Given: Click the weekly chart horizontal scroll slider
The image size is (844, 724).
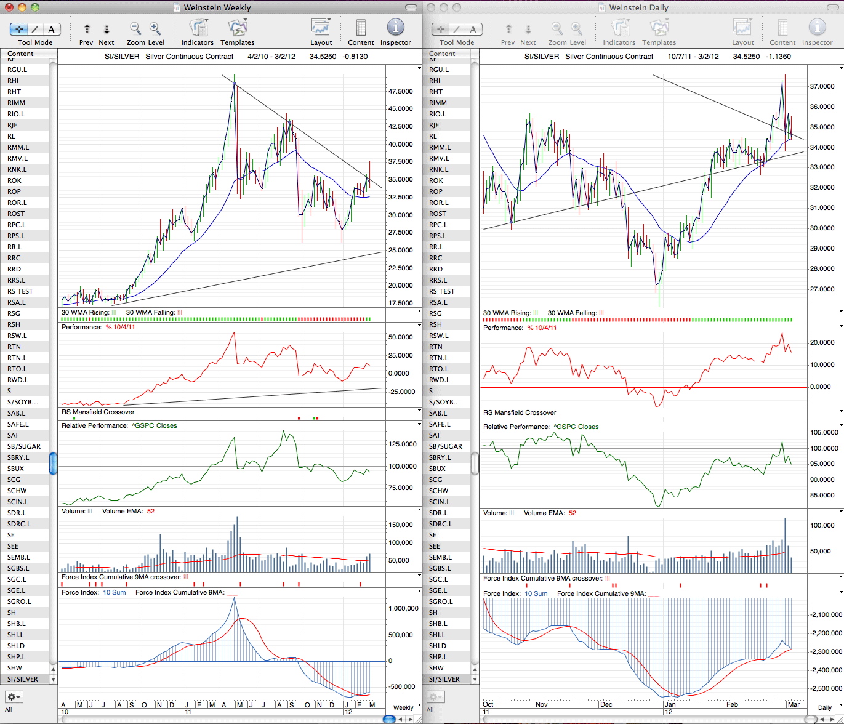Looking at the screenshot, I should point(389,718).
